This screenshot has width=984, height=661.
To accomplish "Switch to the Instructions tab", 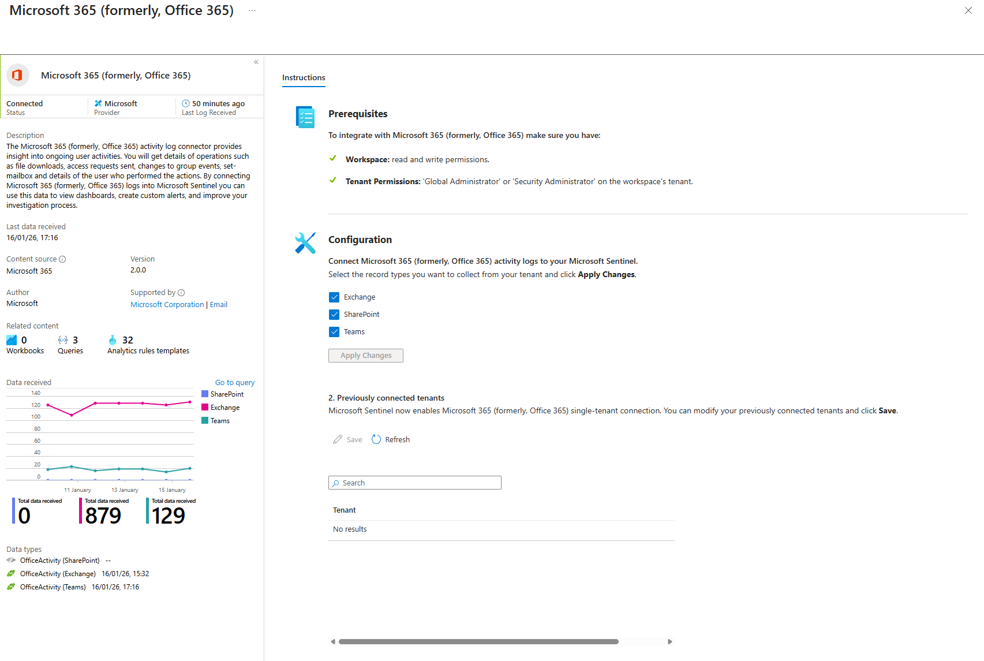I will (x=304, y=77).
